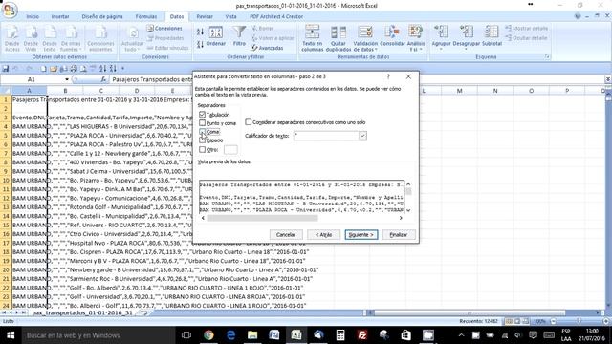
Task: Check the Espacio separator checkbox
Action: point(202,140)
